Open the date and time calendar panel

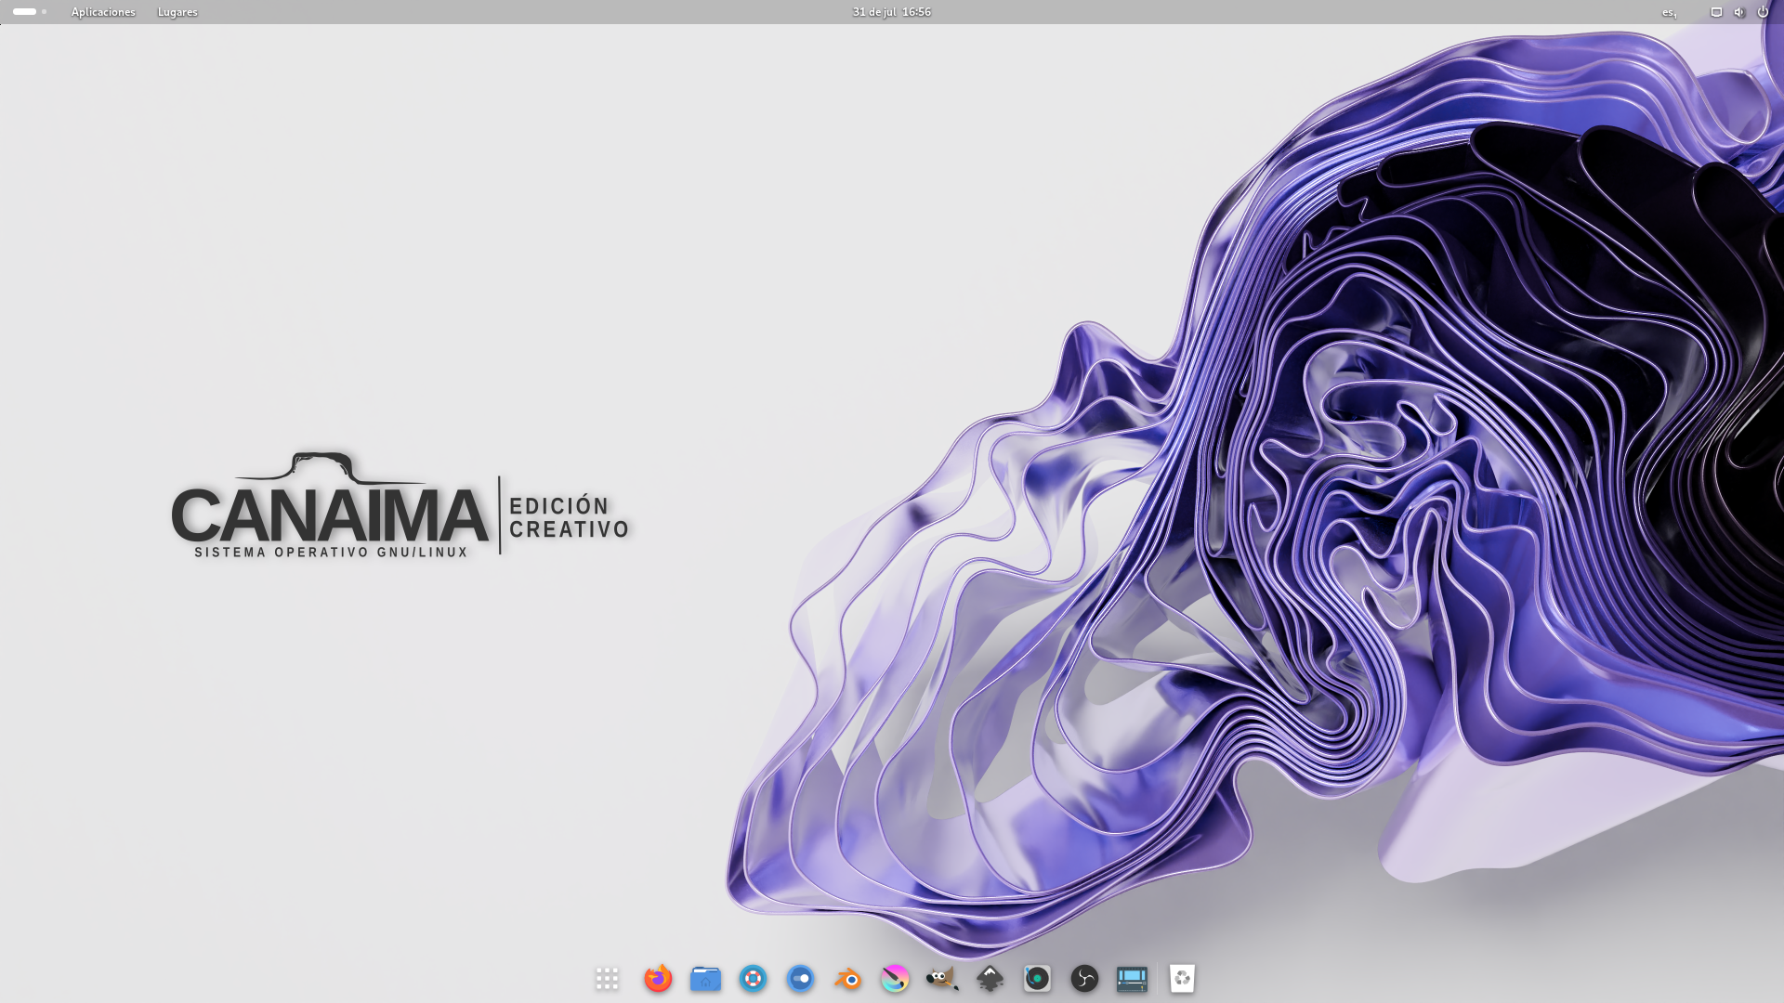892,12
